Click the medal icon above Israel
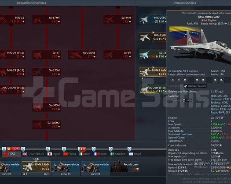Viewport: 231px width, 184px height. pyautogui.click(x=129, y=149)
